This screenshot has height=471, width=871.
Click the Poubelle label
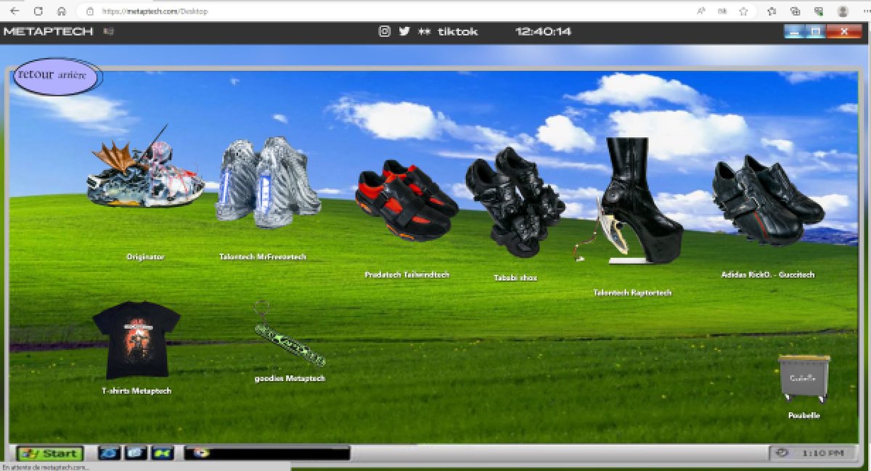[804, 416]
